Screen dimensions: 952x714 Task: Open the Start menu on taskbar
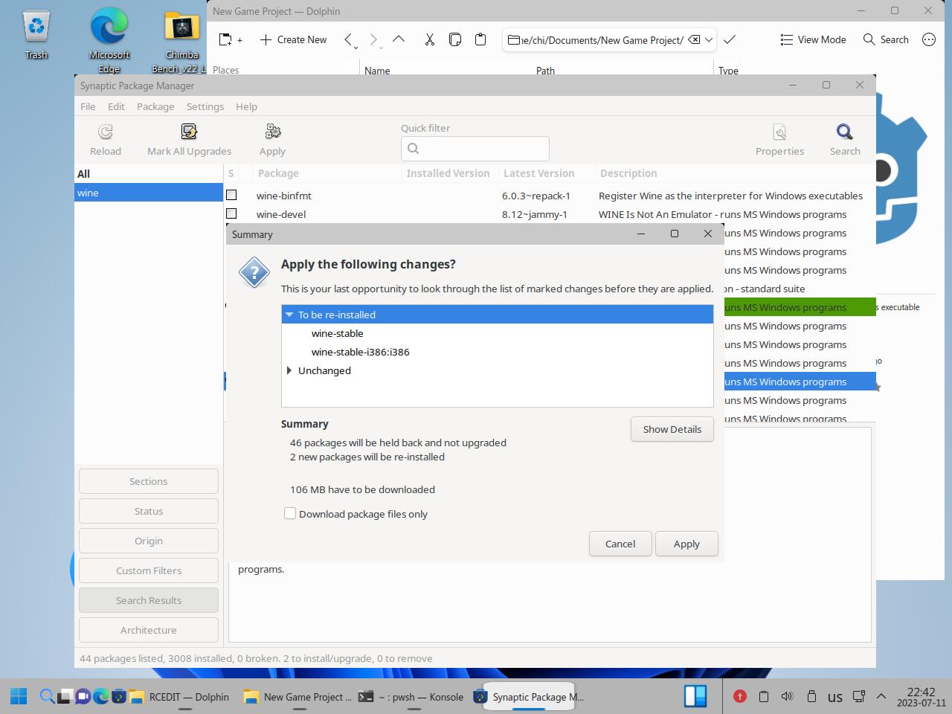pyautogui.click(x=19, y=696)
